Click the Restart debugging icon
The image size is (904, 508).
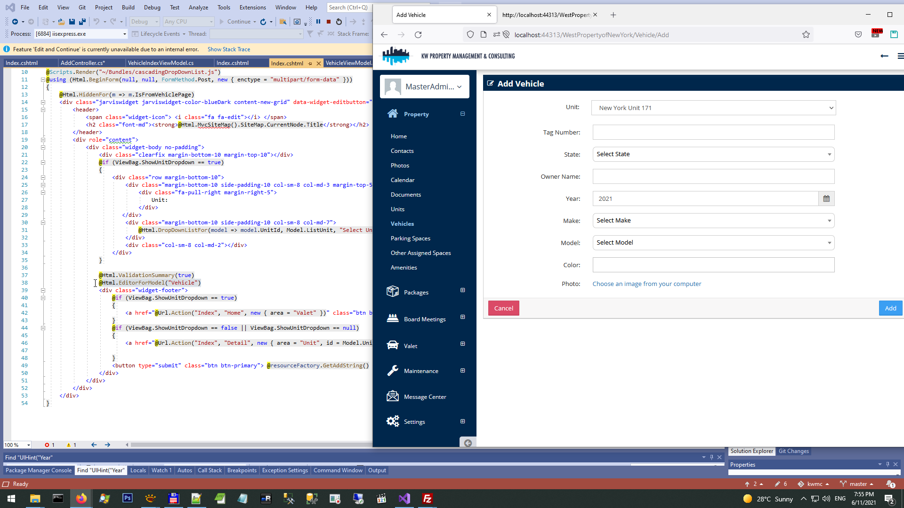click(x=339, y=22)
